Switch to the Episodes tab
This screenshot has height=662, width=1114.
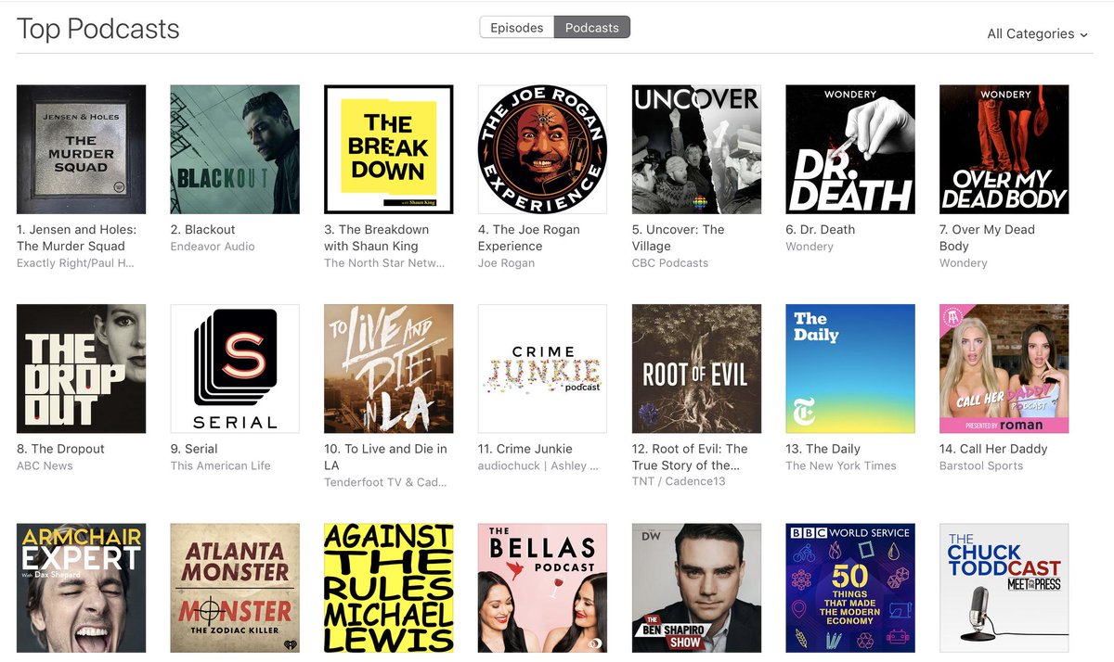pos(517,28)
